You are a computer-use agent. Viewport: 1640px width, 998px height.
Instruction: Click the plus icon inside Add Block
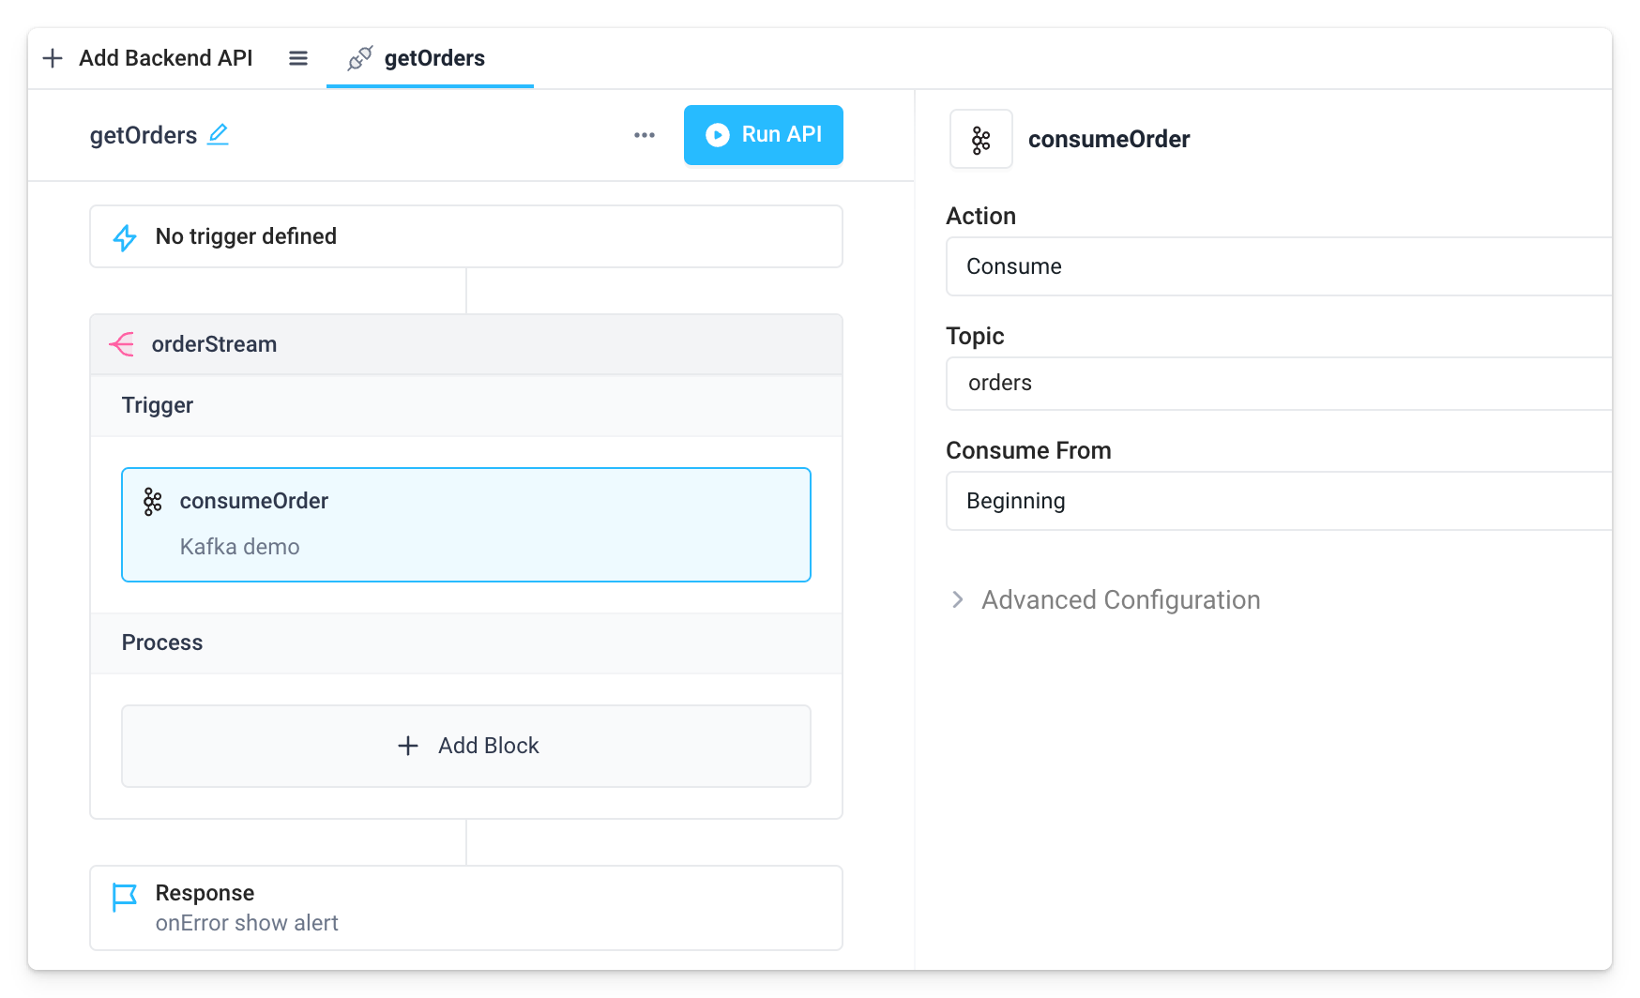[408, 745]
